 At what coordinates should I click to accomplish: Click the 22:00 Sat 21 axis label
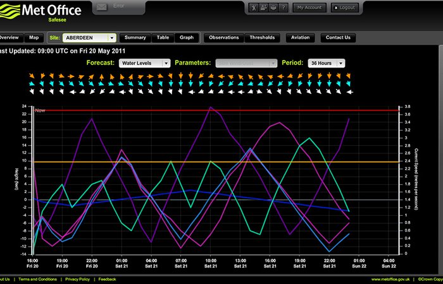tap(330, 263)
